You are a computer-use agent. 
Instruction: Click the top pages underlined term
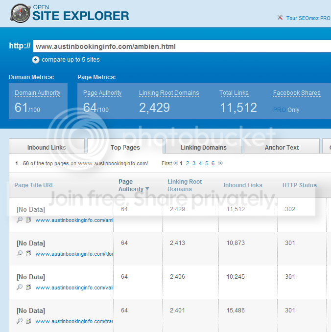click(x=58, y=164)
